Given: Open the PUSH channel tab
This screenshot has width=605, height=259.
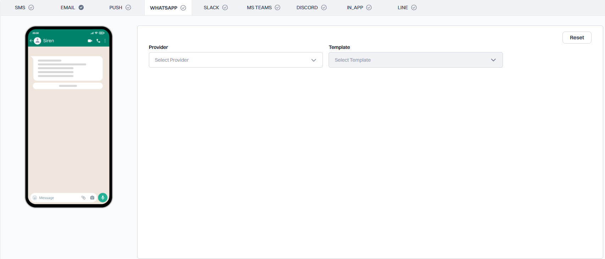Looking at the screenshot, I should (x=120, y=7).
